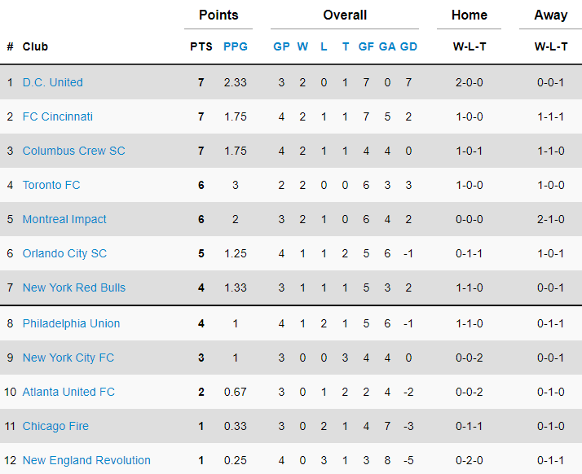The image size is (582, 474).
Task: Sort the table by PPG column
Action: point(236,46)
